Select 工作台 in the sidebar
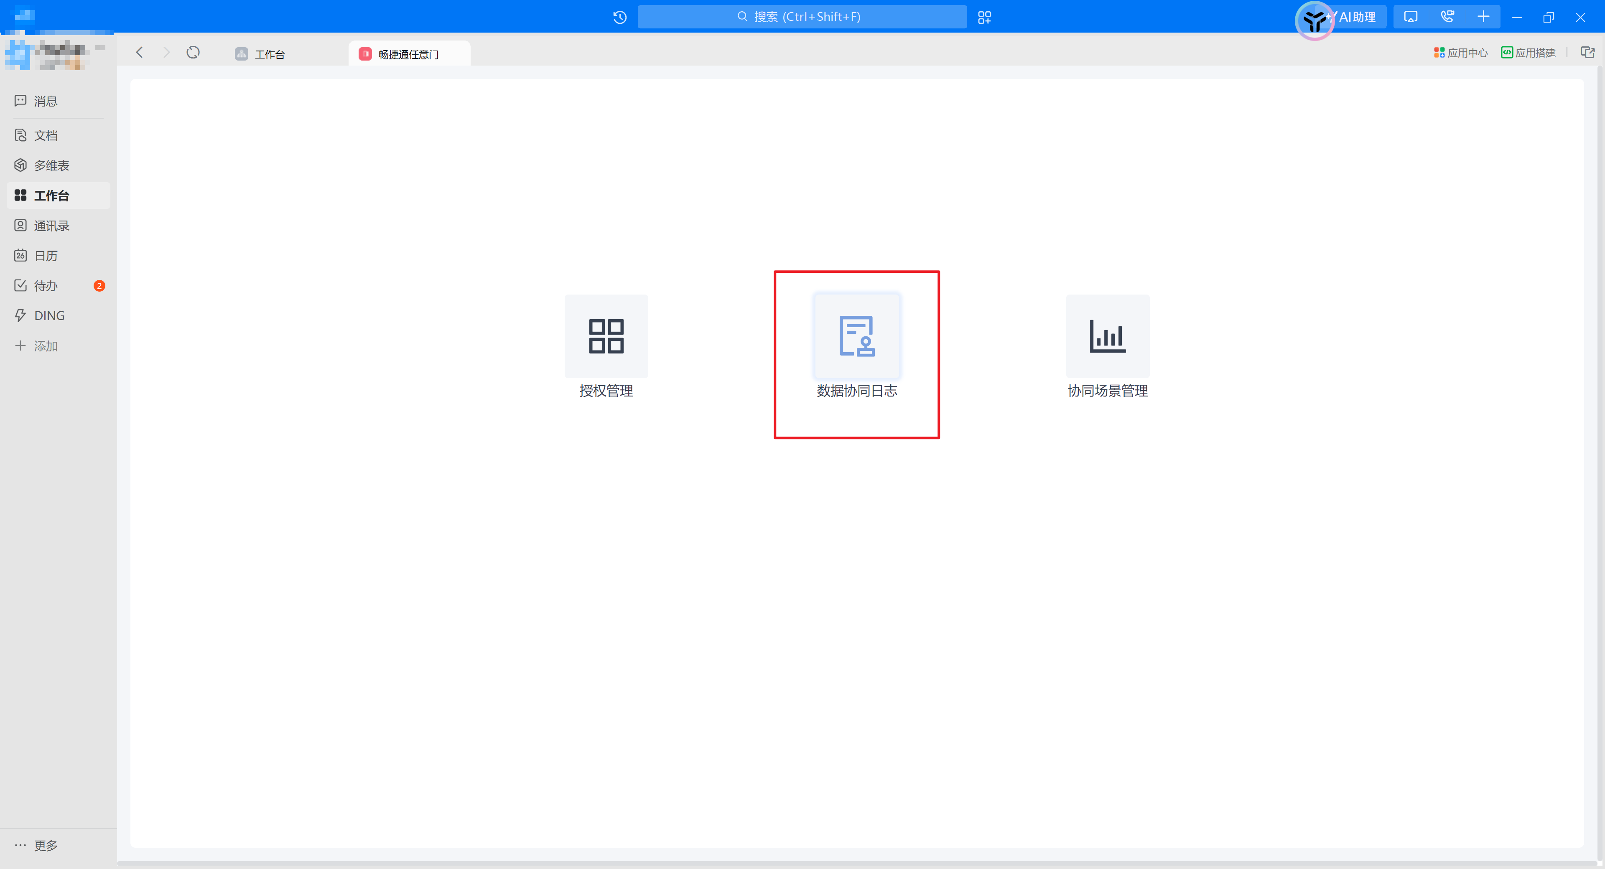This screenshot has height=869, width=1605. click(x=58, y=196)
